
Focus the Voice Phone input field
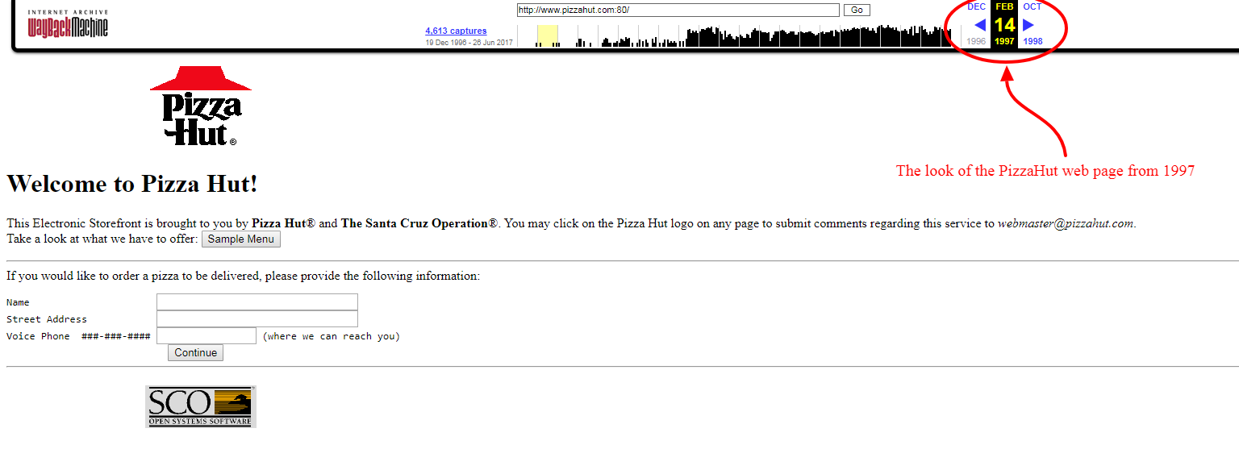click(x=206, y=335)
